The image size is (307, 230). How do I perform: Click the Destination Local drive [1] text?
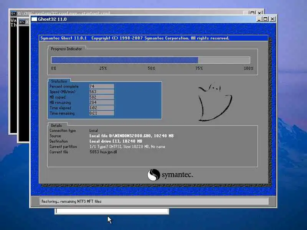pos(116,141)
